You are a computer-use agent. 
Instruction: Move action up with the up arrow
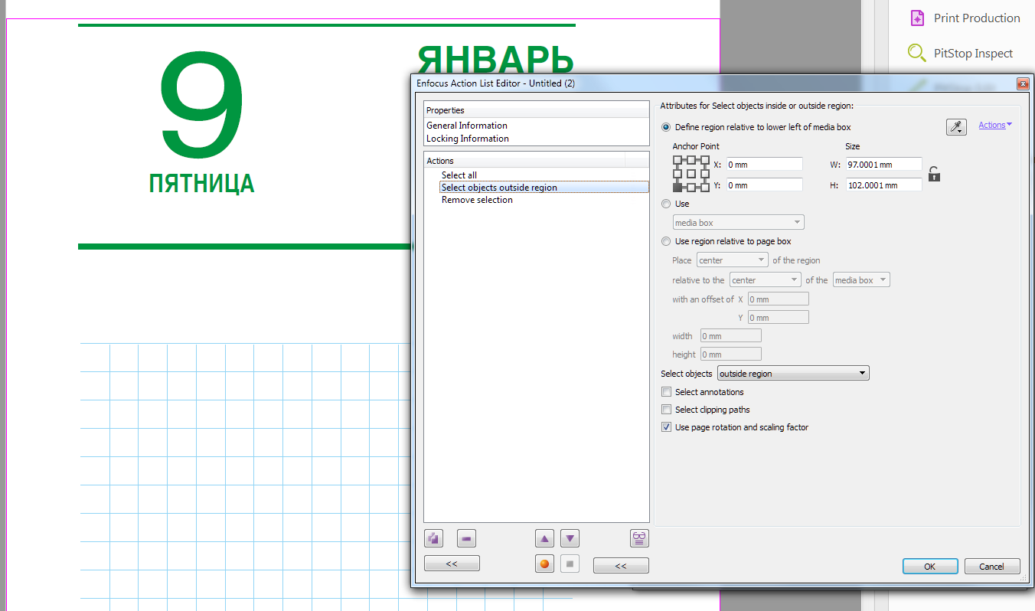tap(544, 538)
